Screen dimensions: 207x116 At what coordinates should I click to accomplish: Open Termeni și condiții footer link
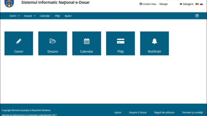click(x=192, y=112)
